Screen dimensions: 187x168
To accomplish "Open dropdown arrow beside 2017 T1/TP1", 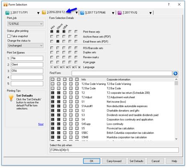I will 38,13.
